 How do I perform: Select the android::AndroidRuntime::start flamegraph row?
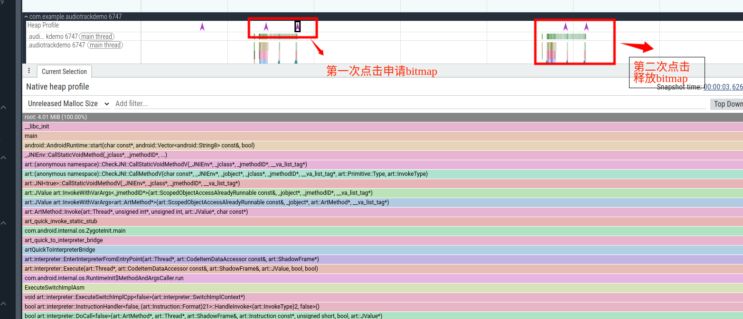tap(383, 146)
